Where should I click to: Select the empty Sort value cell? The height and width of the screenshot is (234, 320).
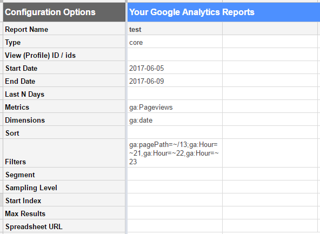click(x=175, y=133)
